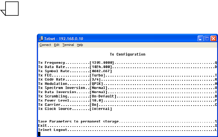Click hotkey letter L on Telnet Logout row

(x=216, y=130)
